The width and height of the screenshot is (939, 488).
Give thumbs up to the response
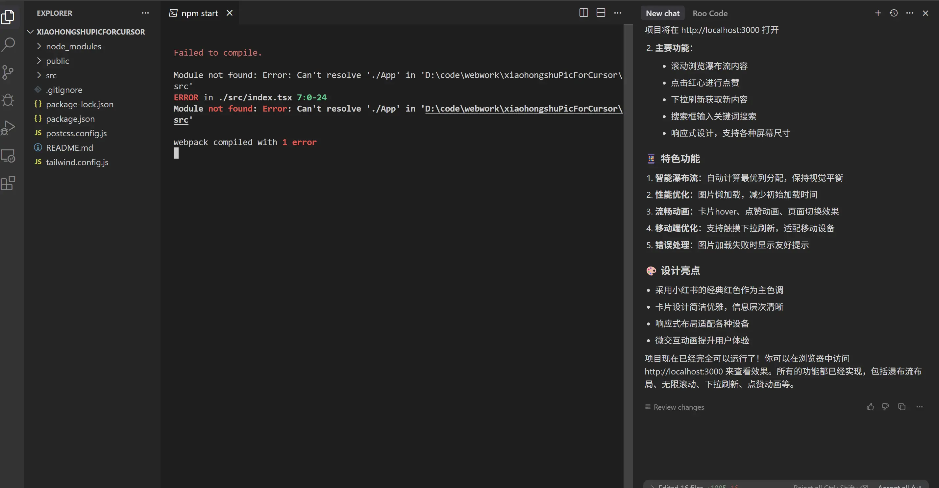click(x=870, y=407)
